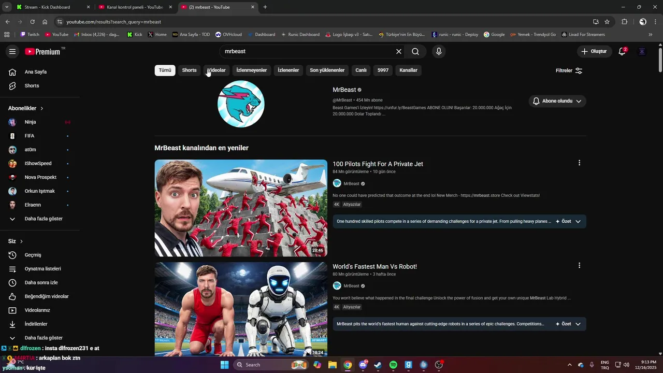Open Discord from the taskbar

tap(363, 365)
